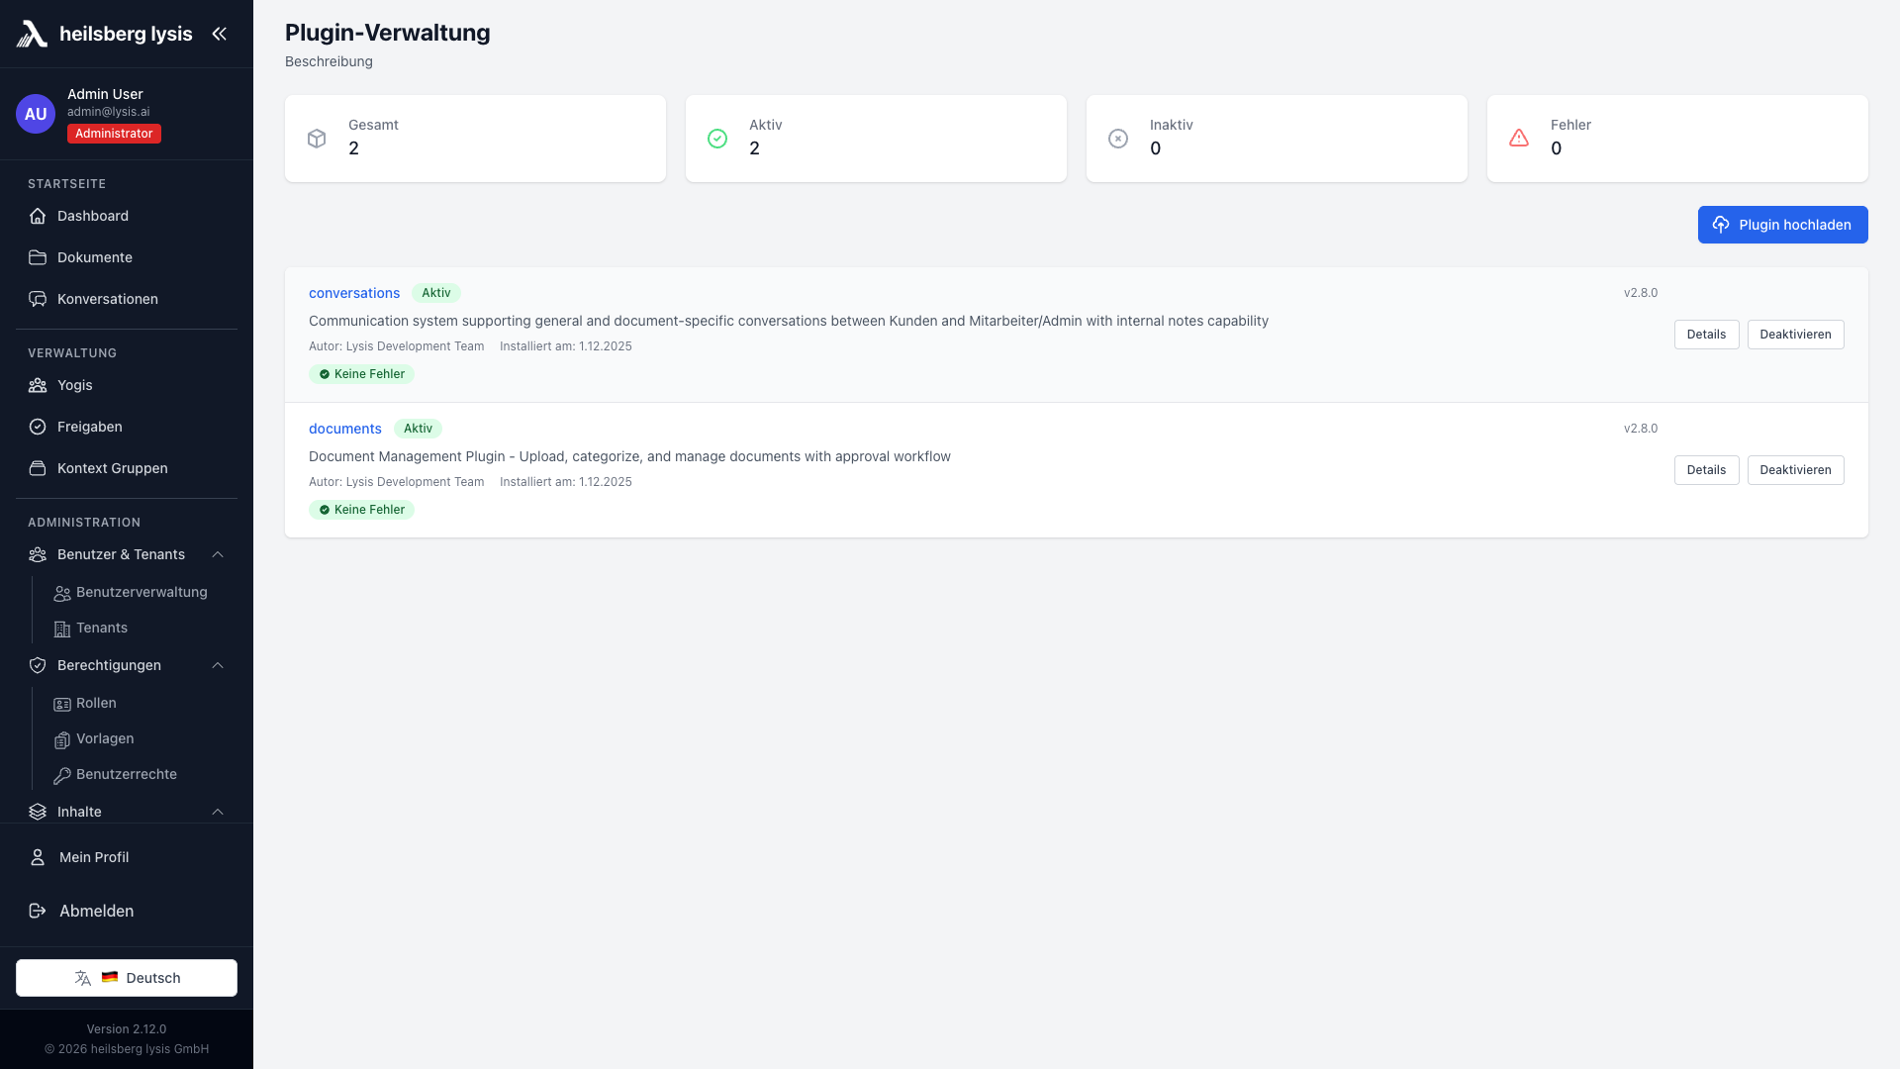Click the Plugin hochladen button

tap(1782, 225)
